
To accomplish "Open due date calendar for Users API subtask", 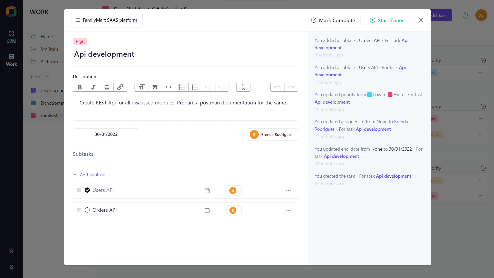I will 207,191.
